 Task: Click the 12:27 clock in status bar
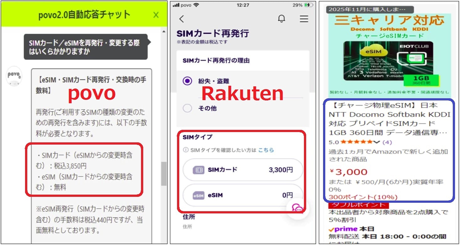pyautogui.click(x=243, y=5)
